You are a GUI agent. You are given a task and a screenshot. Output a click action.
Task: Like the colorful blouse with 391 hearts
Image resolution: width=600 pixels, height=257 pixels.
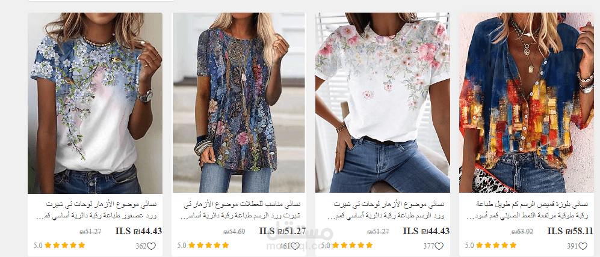click(583, 246)
